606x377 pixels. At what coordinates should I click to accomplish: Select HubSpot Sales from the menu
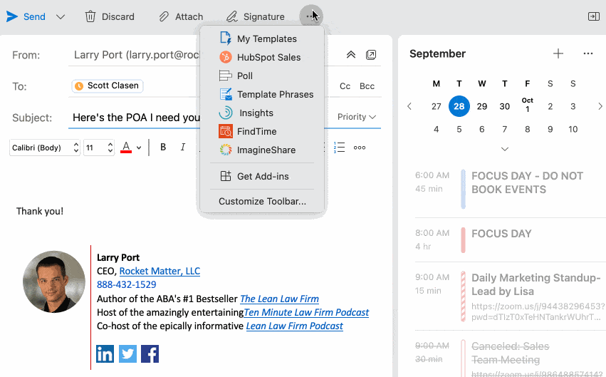tap(268, 57)
